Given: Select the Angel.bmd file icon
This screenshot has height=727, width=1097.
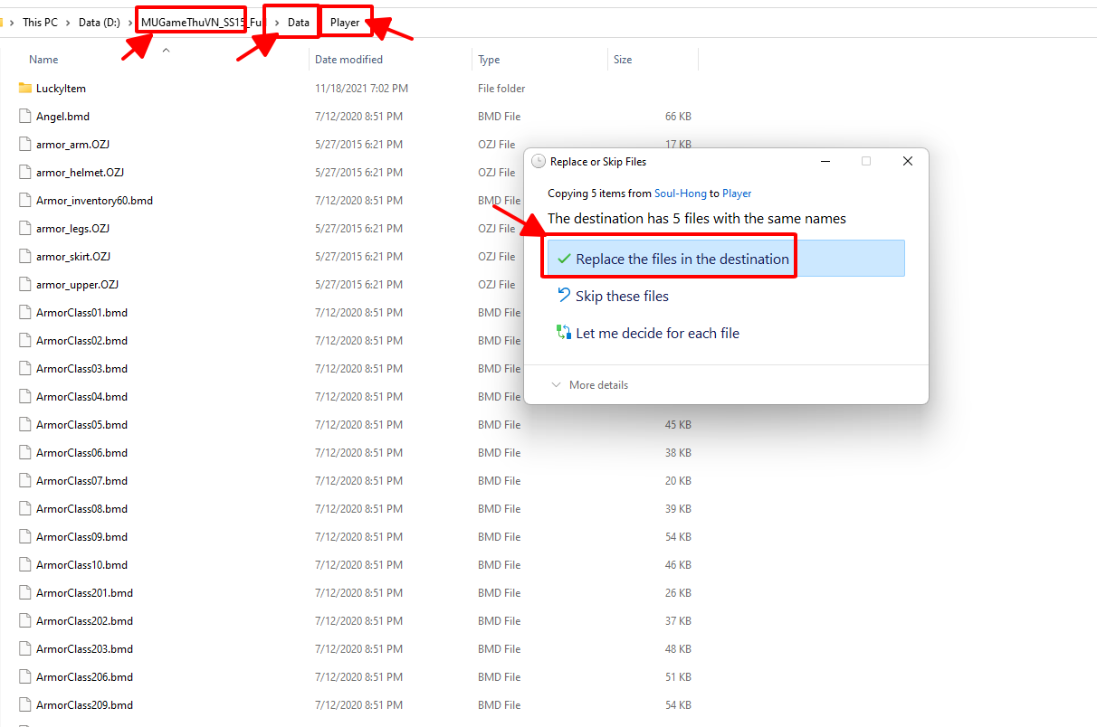Looking at the screenshot, I should (x=25, y=117).
